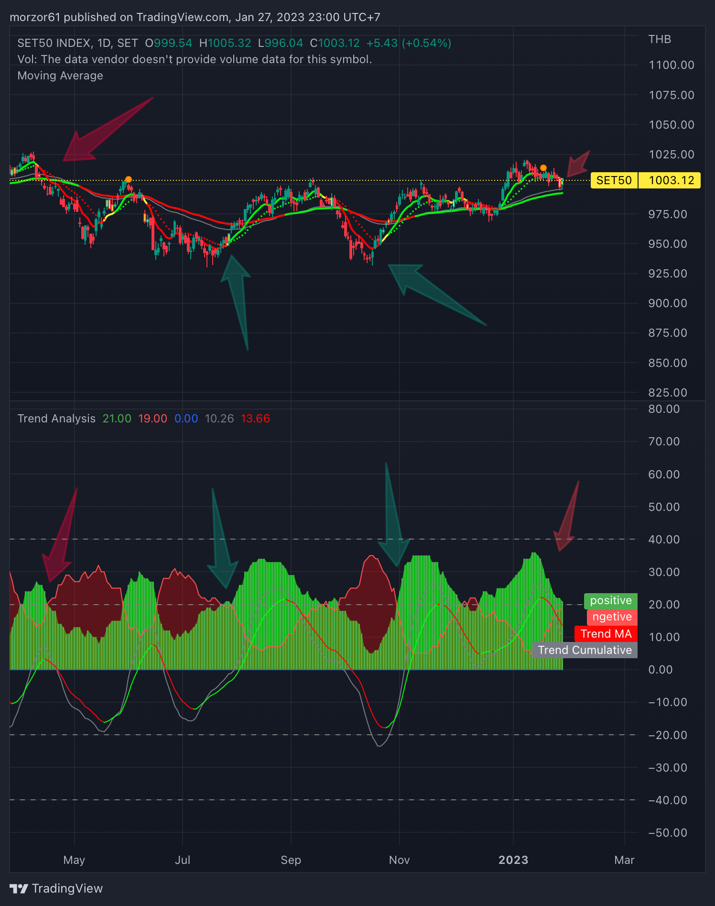Click the 1003.12 current price tag

tap(670, 180)
